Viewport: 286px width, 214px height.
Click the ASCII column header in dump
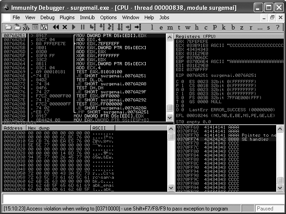coord(103,128)
